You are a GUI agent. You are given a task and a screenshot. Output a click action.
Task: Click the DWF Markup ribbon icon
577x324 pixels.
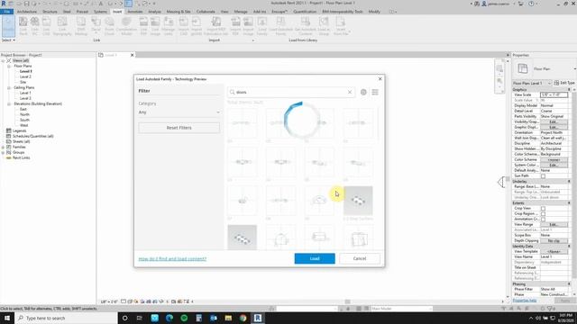pyautogui.click(x=81, y=26)
